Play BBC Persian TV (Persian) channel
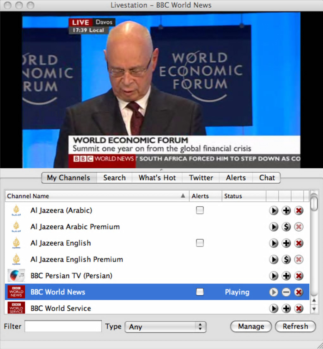323x349 pixels. coord(274,276)
